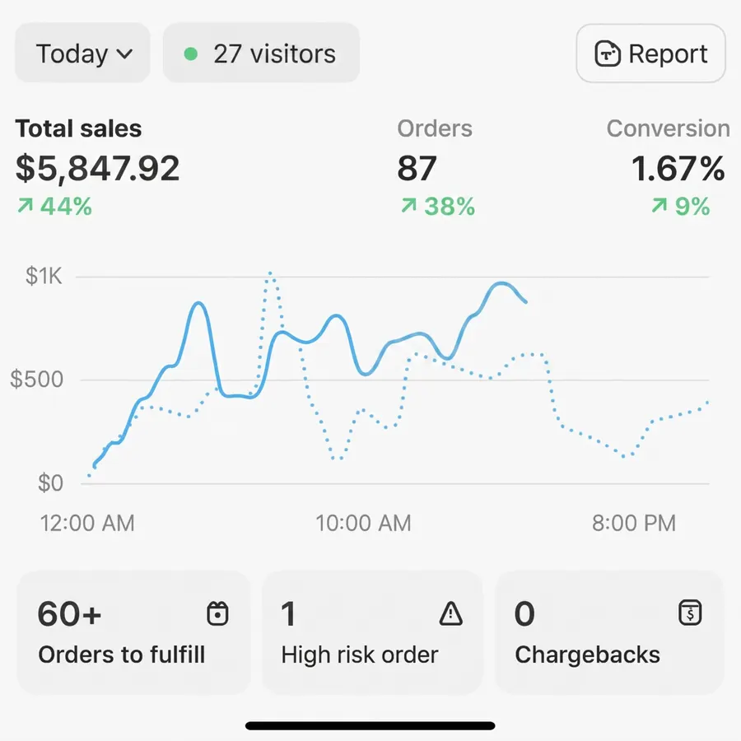Click the warning triangle icon
The height and width of the screenshot is (741, 741).
451,614
